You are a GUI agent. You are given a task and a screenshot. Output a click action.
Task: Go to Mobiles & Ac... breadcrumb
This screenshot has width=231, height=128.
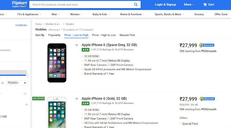(x=53, y=24)
